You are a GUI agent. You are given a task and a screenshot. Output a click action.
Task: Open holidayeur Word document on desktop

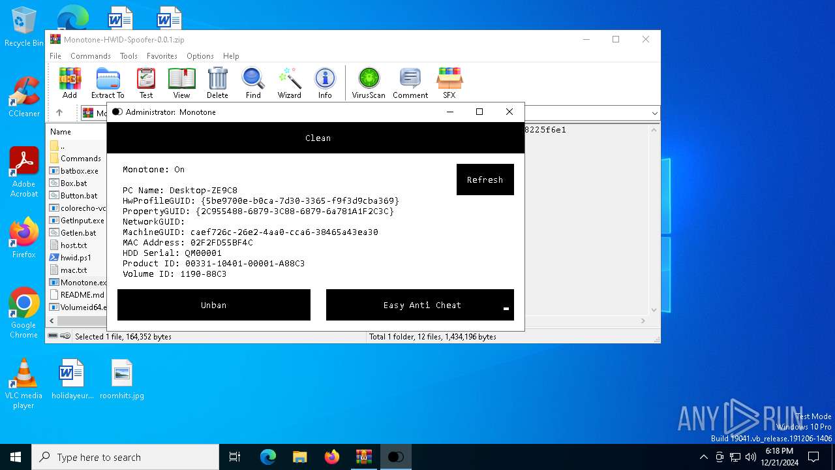click(72, 379)
